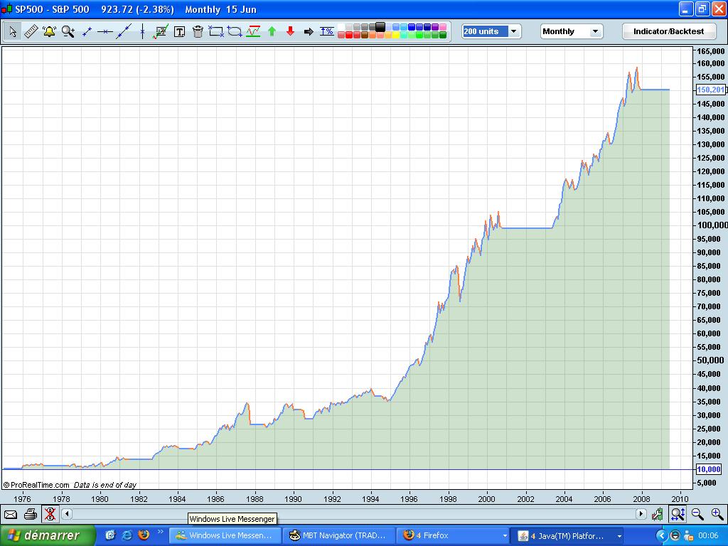This screenshot has height=546, width=728.
Task: Open the alarm bell tool
Action: [48, 31]
